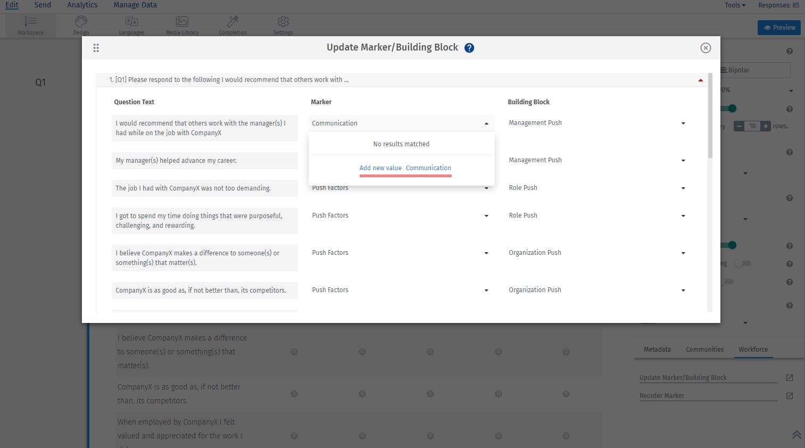Open the Settings gear icon
Image resolution: width=805 pixels, height=448 pixels.
(x=283, y=25)
